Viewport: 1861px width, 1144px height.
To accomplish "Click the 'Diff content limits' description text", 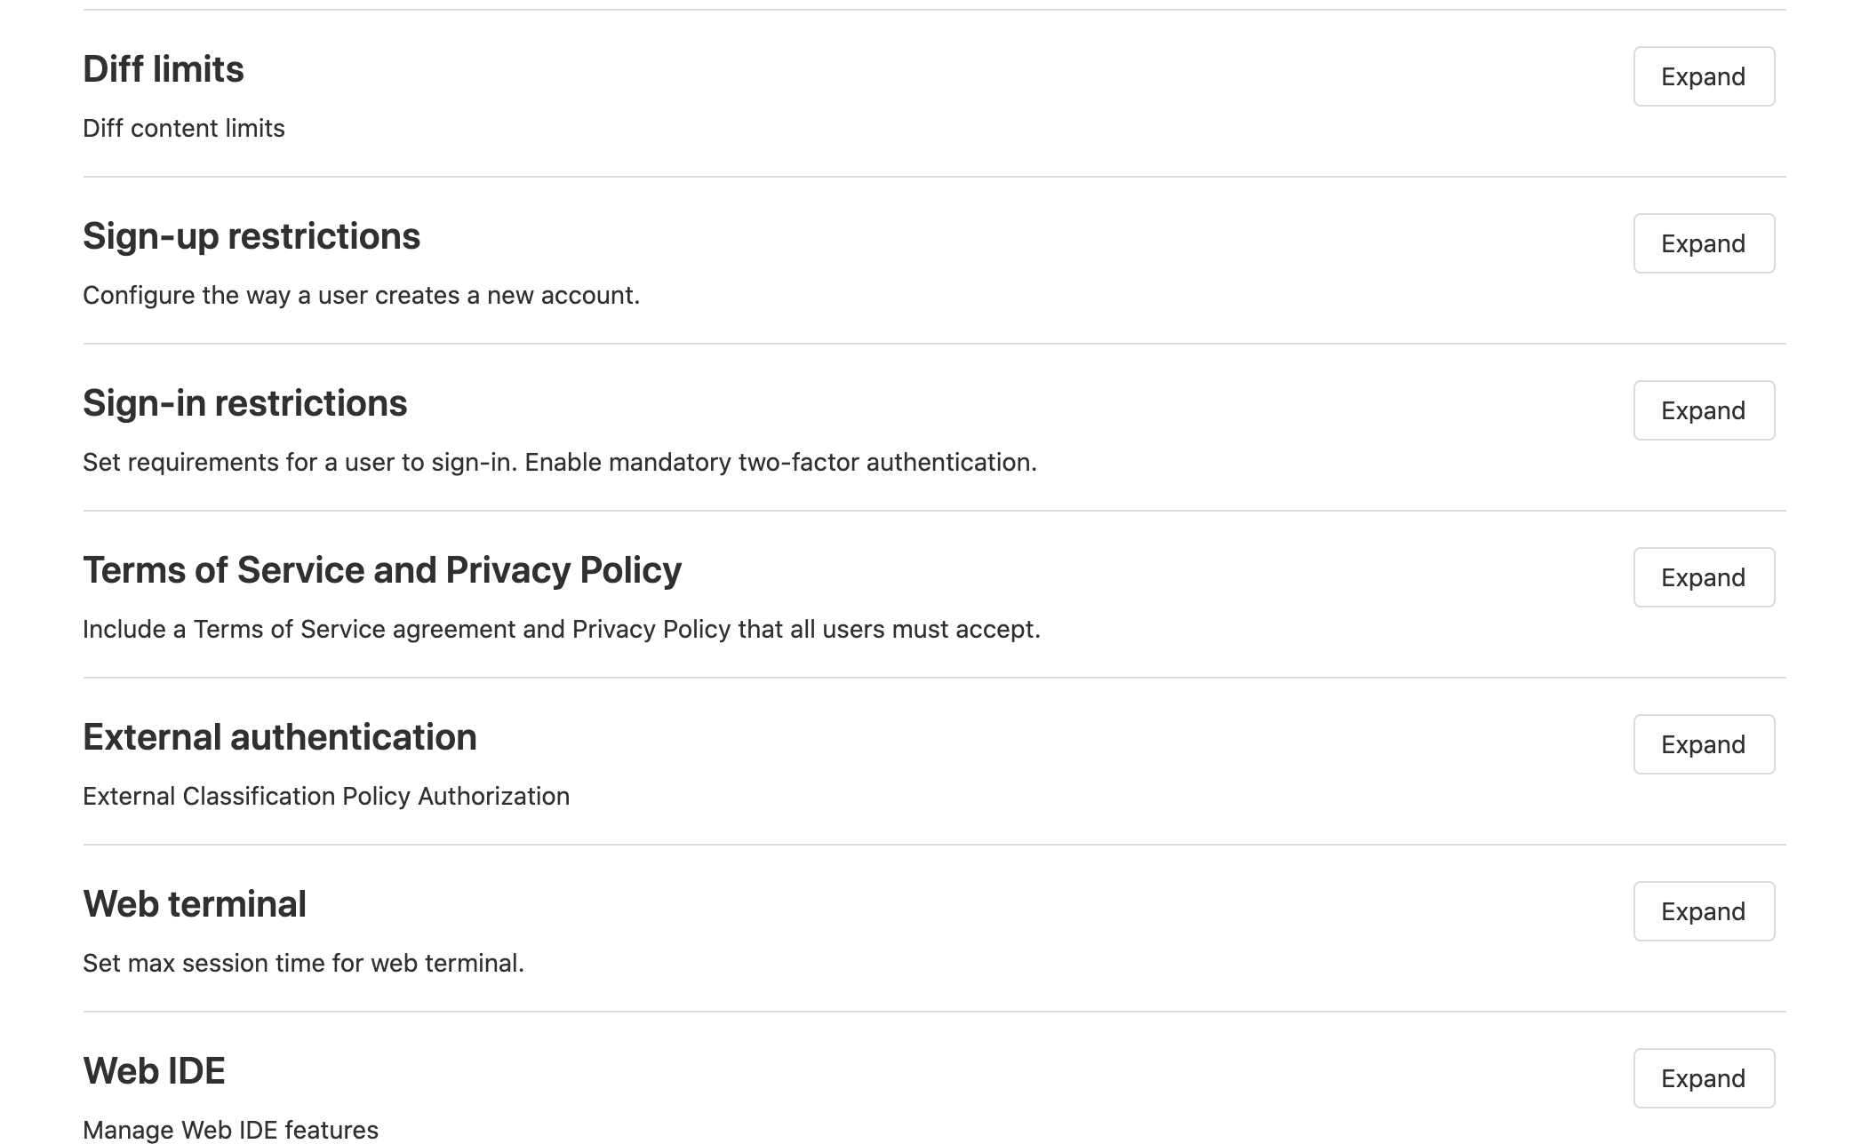I will (x=184, y=129).
